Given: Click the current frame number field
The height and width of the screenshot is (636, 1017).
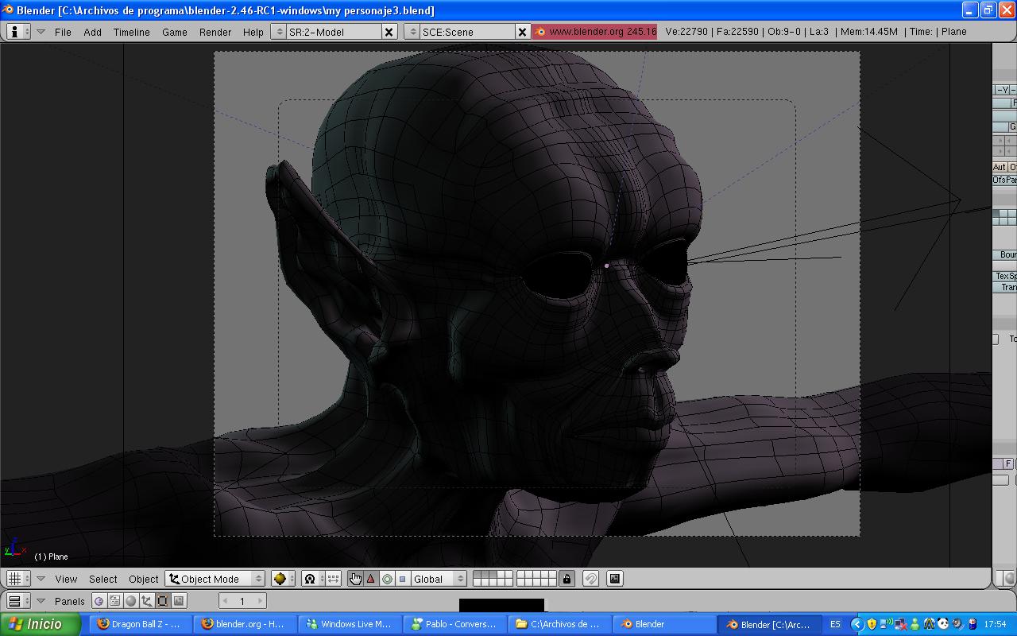Looking at the screenshot, I should 242,601.
